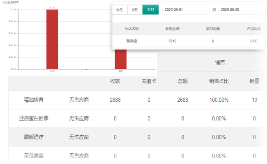Click the red bar for 1次 visits
The image size is (267, 164).
(x=52, y=39)
